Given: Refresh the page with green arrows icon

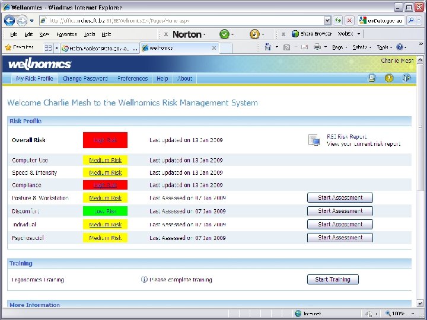Looking at the screenshot, I should [x=338, y=20].
